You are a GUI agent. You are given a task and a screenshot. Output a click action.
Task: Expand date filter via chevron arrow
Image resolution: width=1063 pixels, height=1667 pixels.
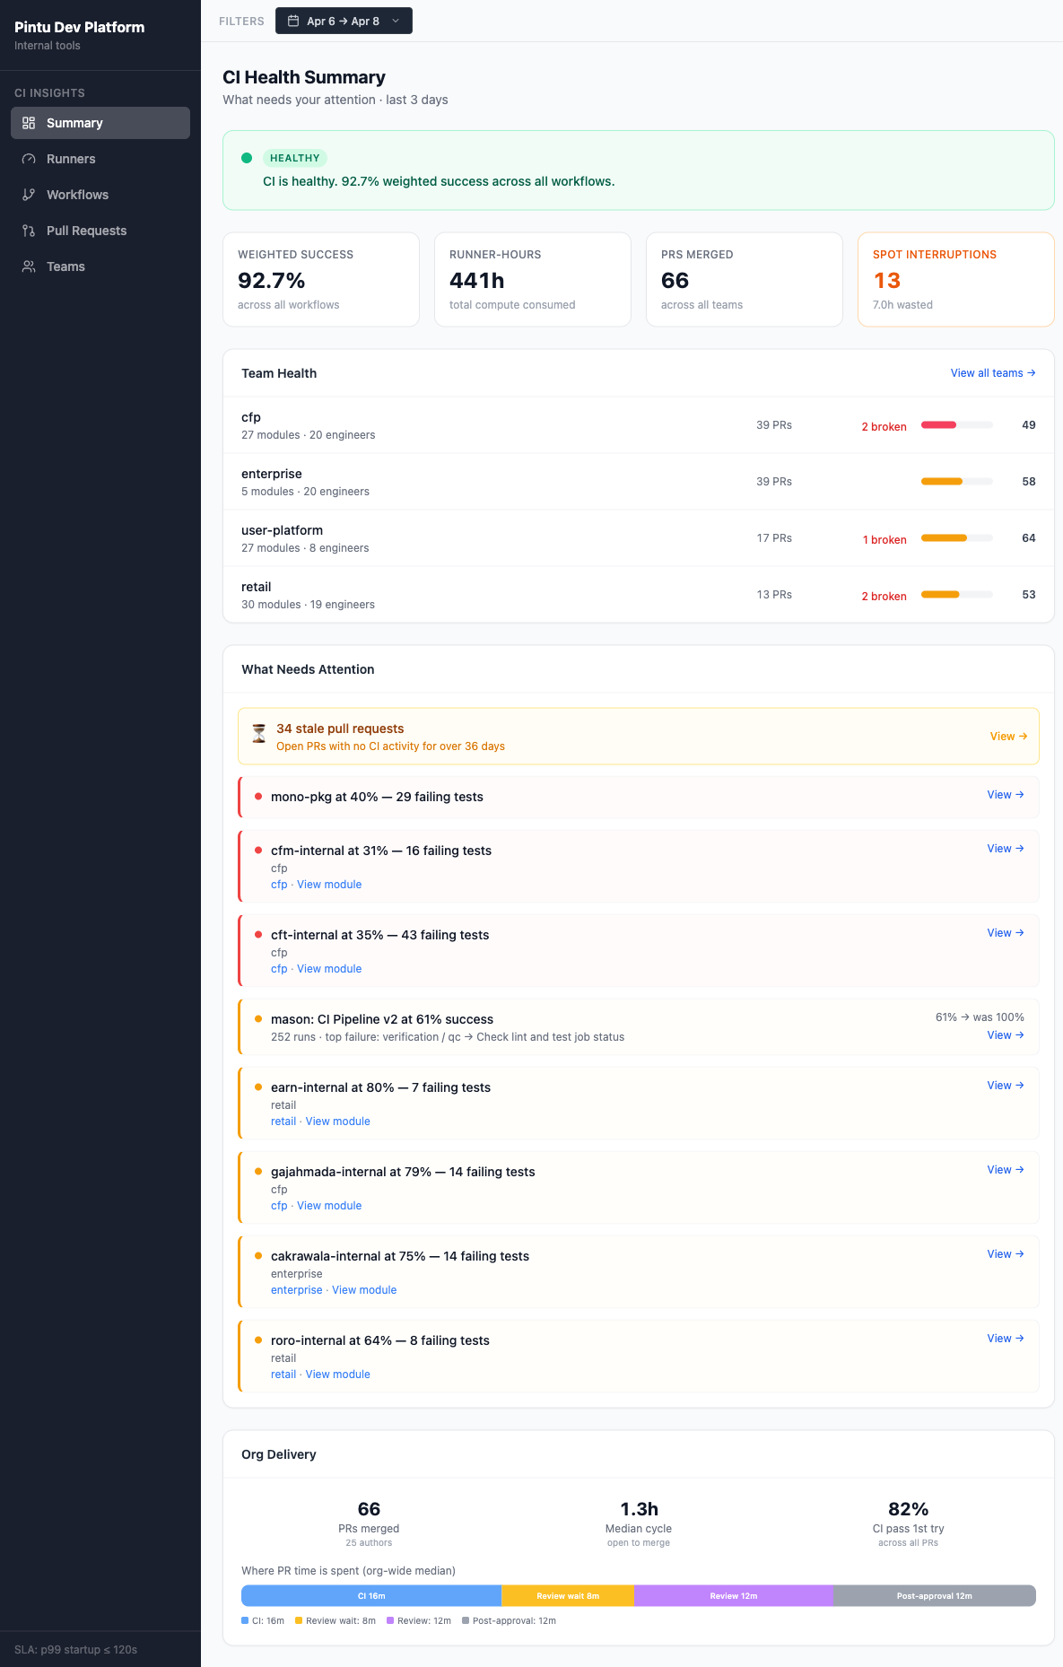click(396, 21)
